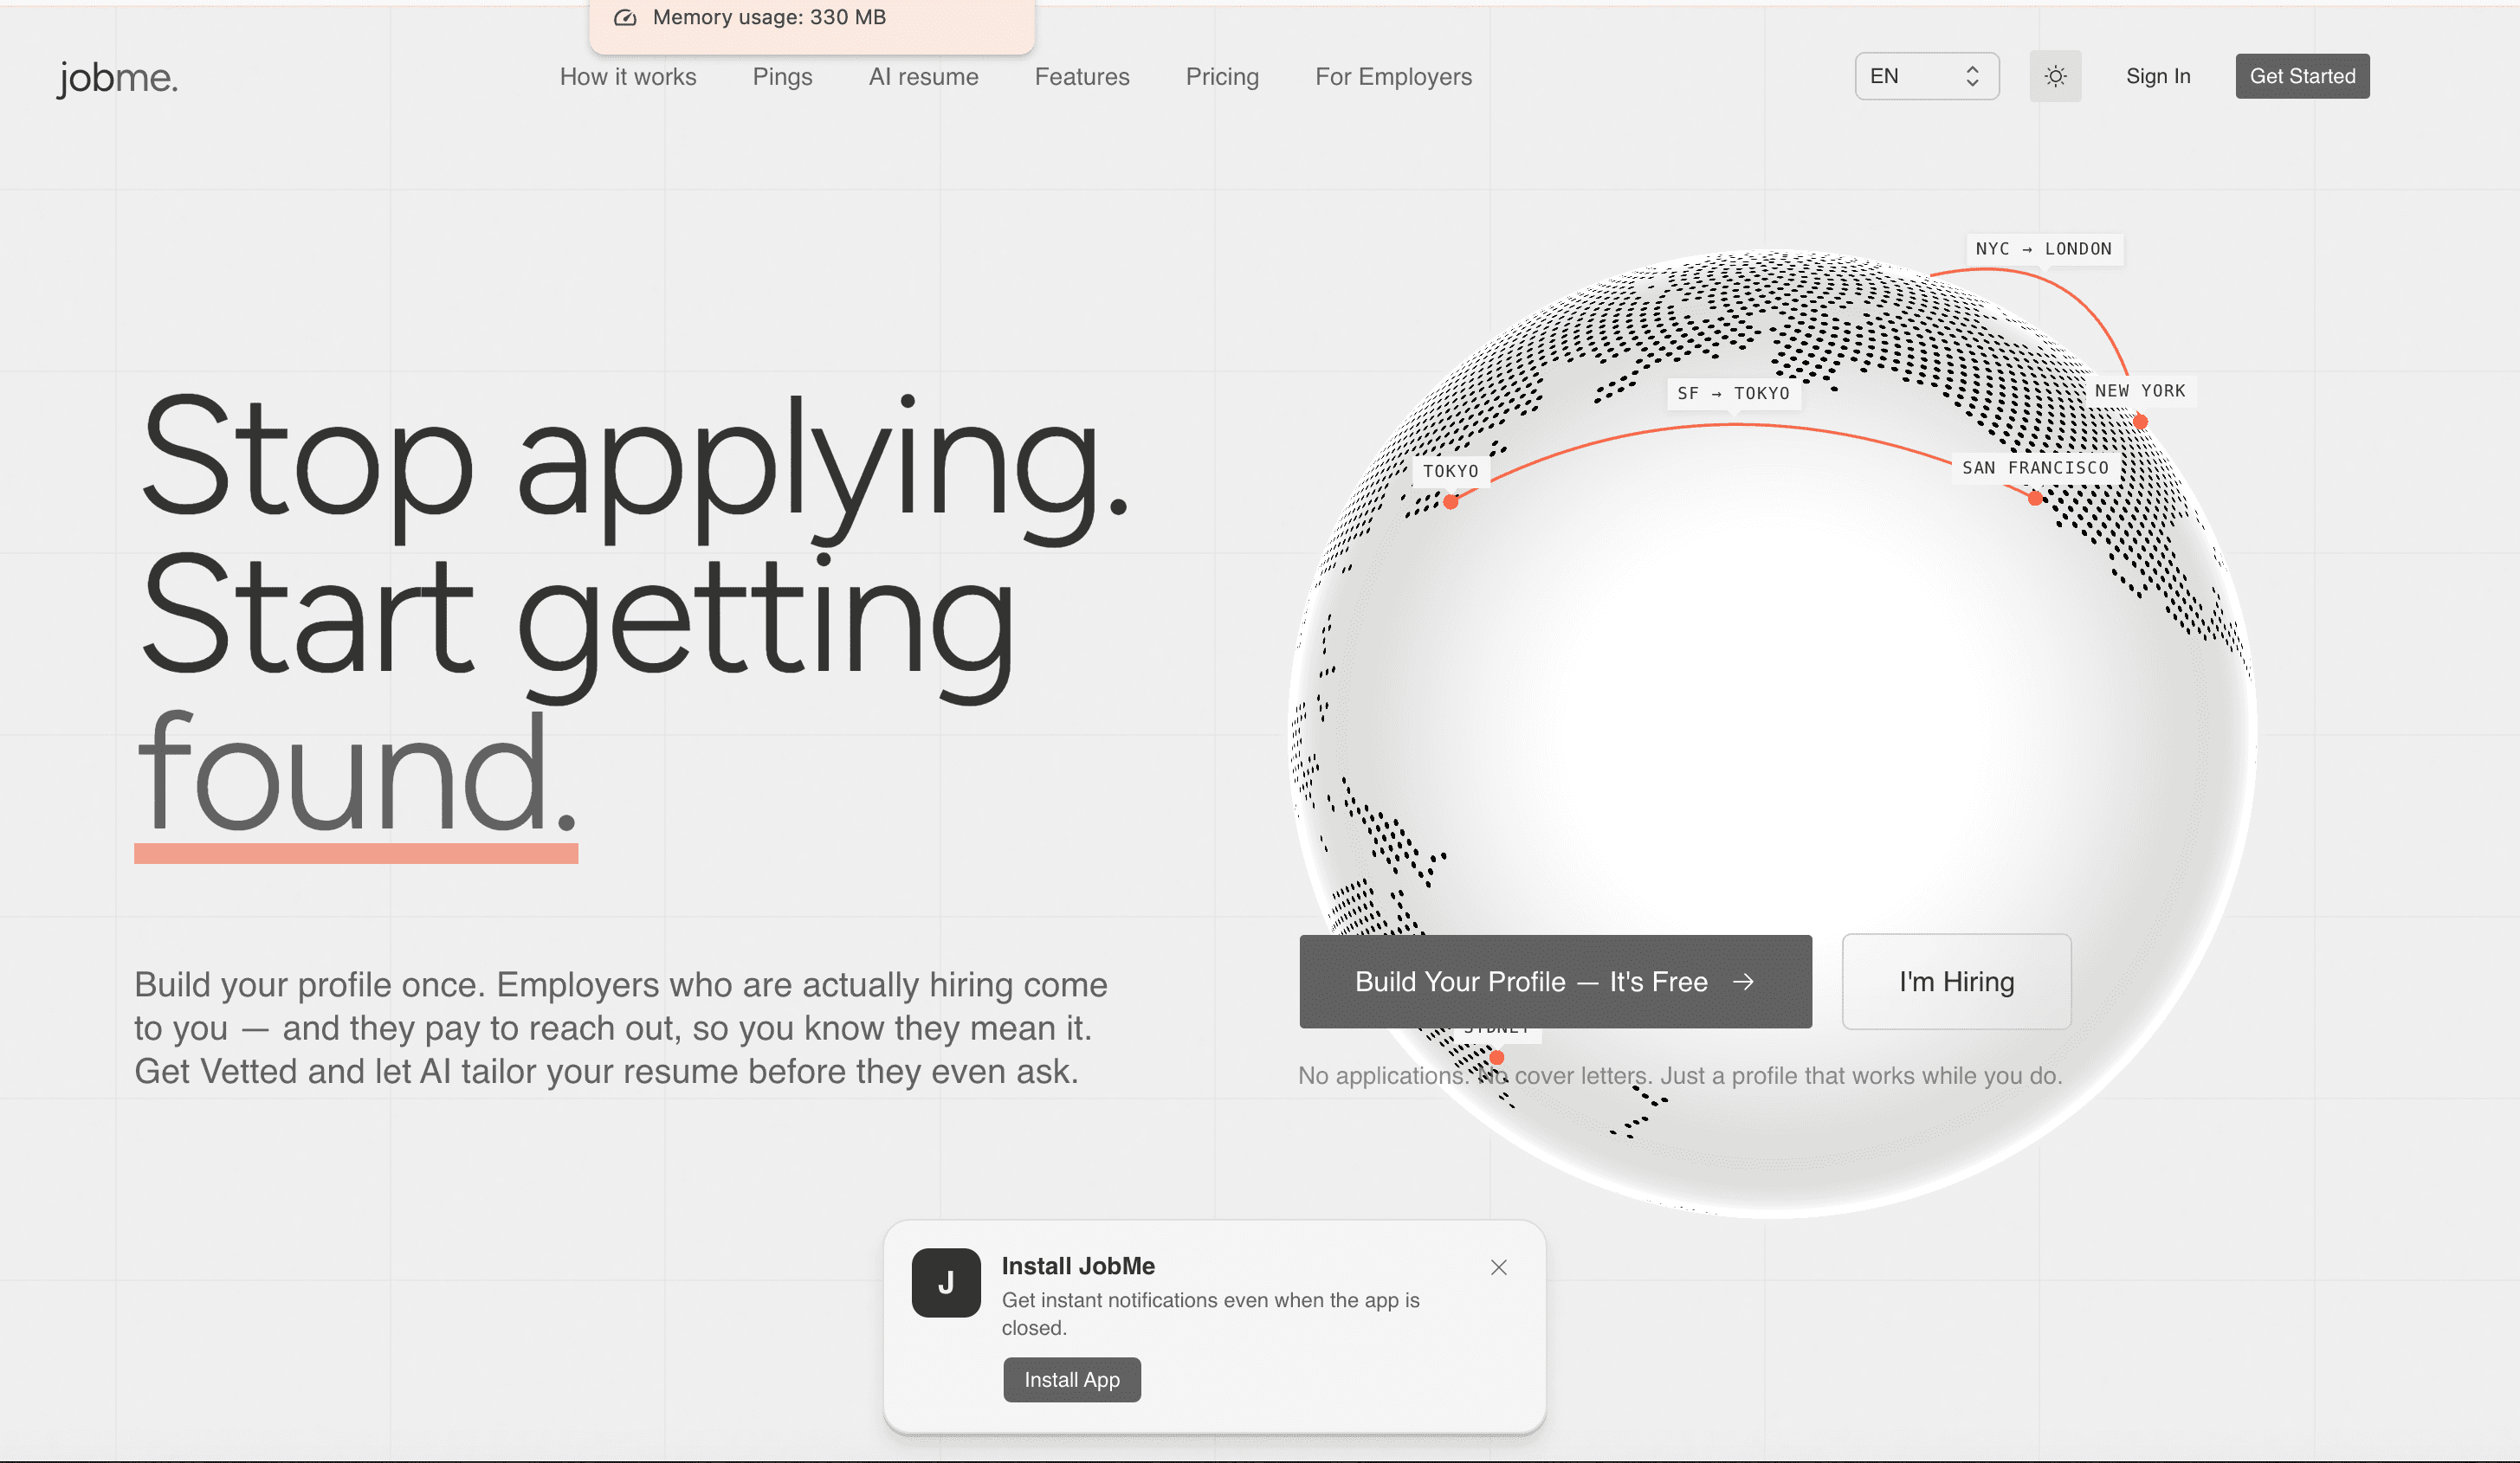Image resolution: width=2520 pixels, height=1463 pixels.
Task: Toggle the light/dark theme sun icon
Action: [2055, 76]
